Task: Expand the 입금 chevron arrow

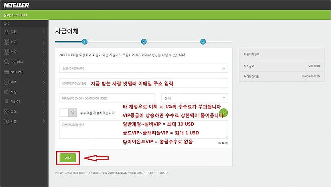Action: (x=44, y=42)
